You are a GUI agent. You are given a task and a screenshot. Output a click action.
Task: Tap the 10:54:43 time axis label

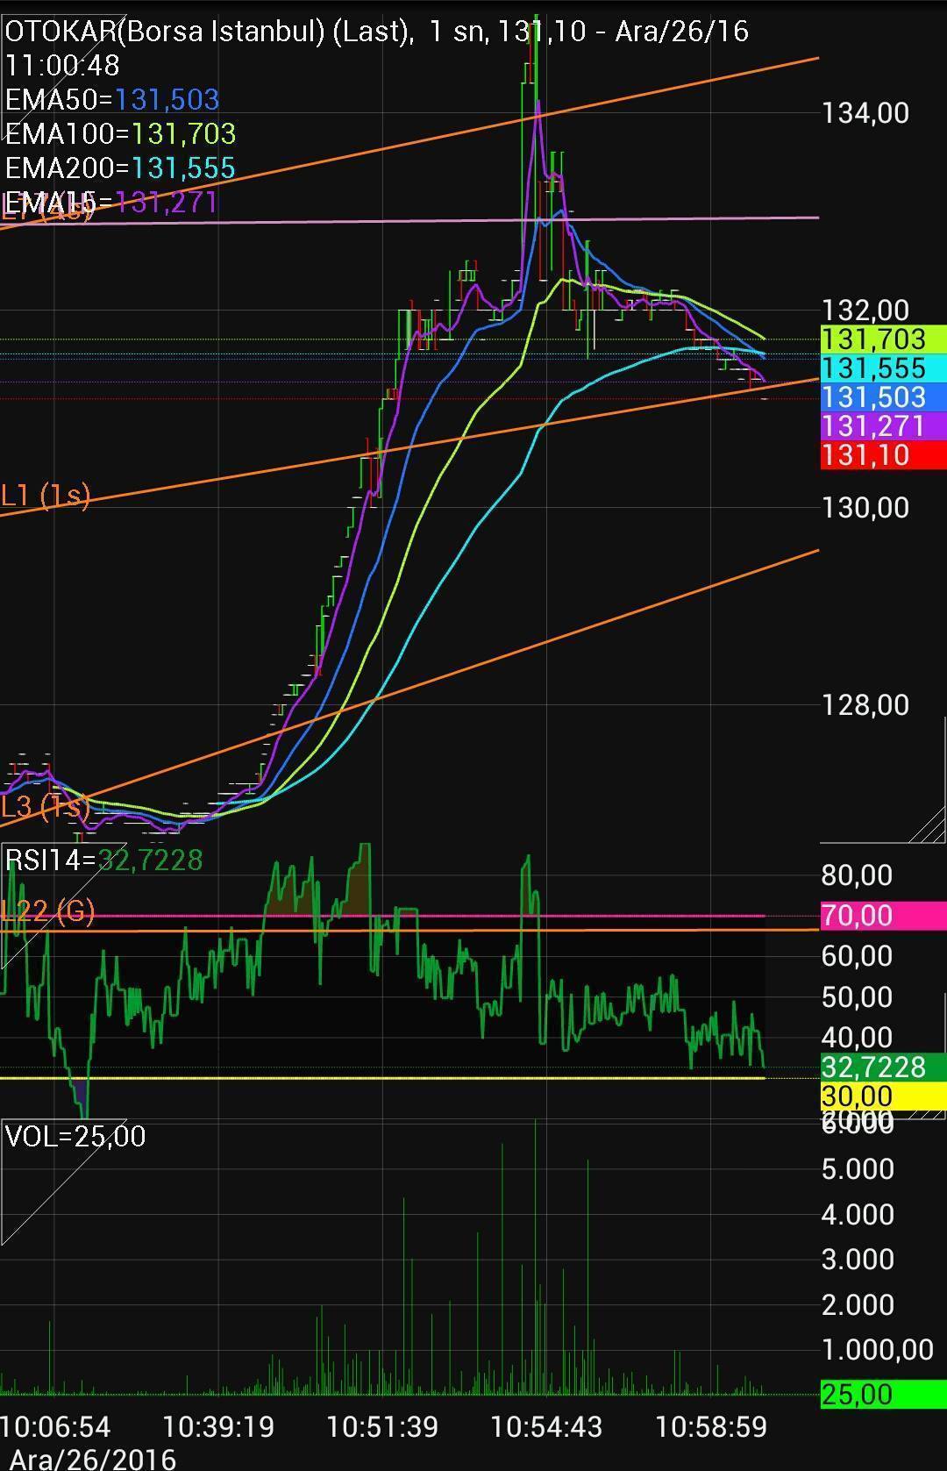tap(546, 1427)
